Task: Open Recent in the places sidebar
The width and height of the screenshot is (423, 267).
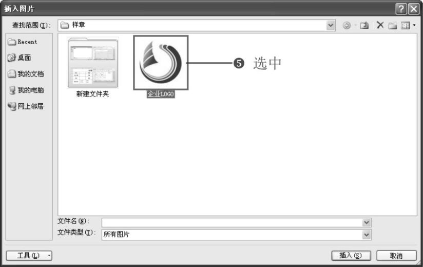Action: pyautogui.click(x=23, y=42)
